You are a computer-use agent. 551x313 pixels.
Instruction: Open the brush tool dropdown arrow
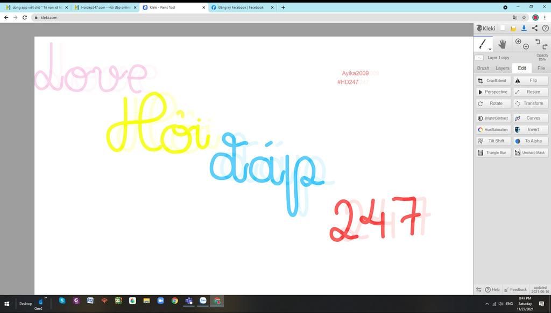click(x=490, y=49)
